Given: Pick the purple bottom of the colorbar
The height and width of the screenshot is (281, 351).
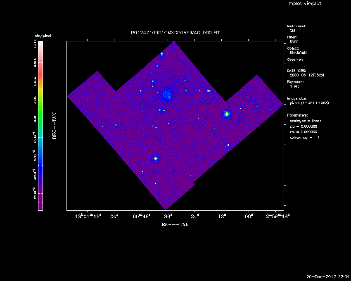Looking at the screenshot, I should pos(40,202).
